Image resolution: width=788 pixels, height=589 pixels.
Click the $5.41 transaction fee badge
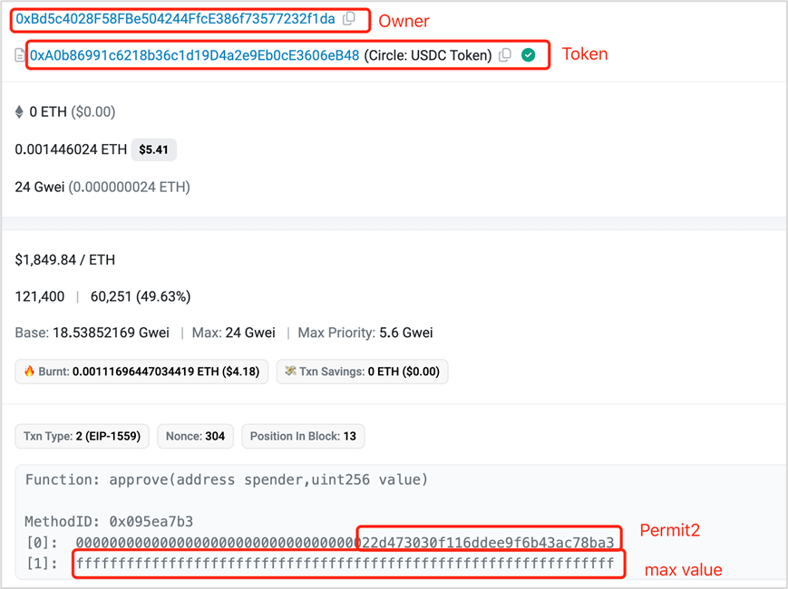pos(154,150)
